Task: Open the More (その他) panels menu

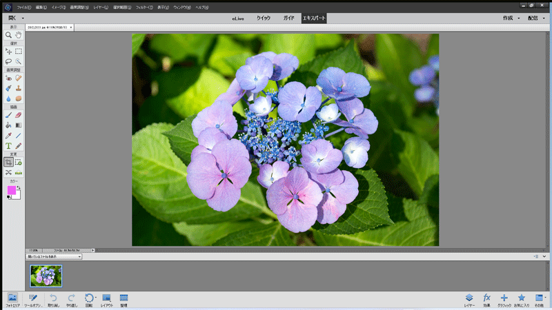Action: (x=539, y=300)
